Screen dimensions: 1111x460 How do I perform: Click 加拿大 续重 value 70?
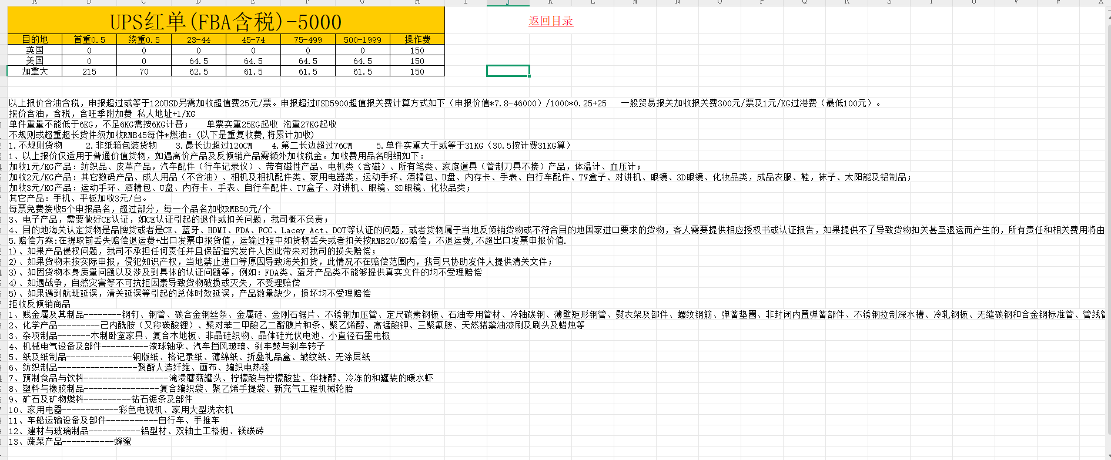pyautogui.click(x=144, y=72)
